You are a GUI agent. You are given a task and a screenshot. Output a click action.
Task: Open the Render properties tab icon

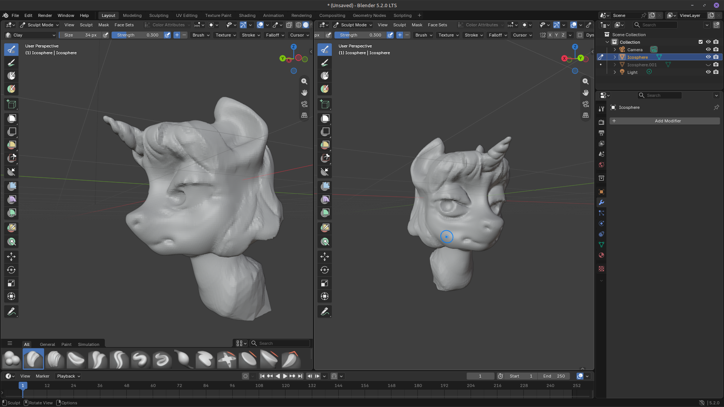601,122
